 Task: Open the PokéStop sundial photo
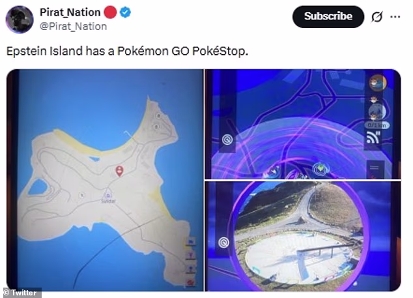(296, 235)
